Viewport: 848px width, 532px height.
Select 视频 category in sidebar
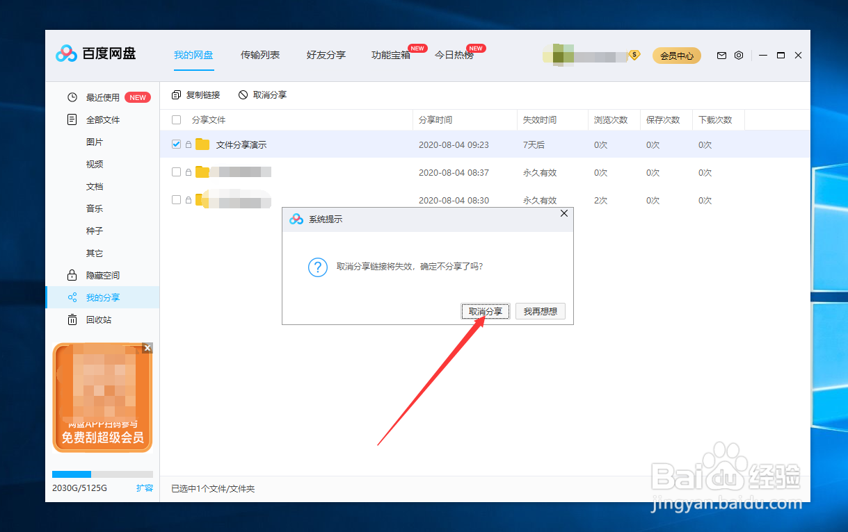[95, 164]
